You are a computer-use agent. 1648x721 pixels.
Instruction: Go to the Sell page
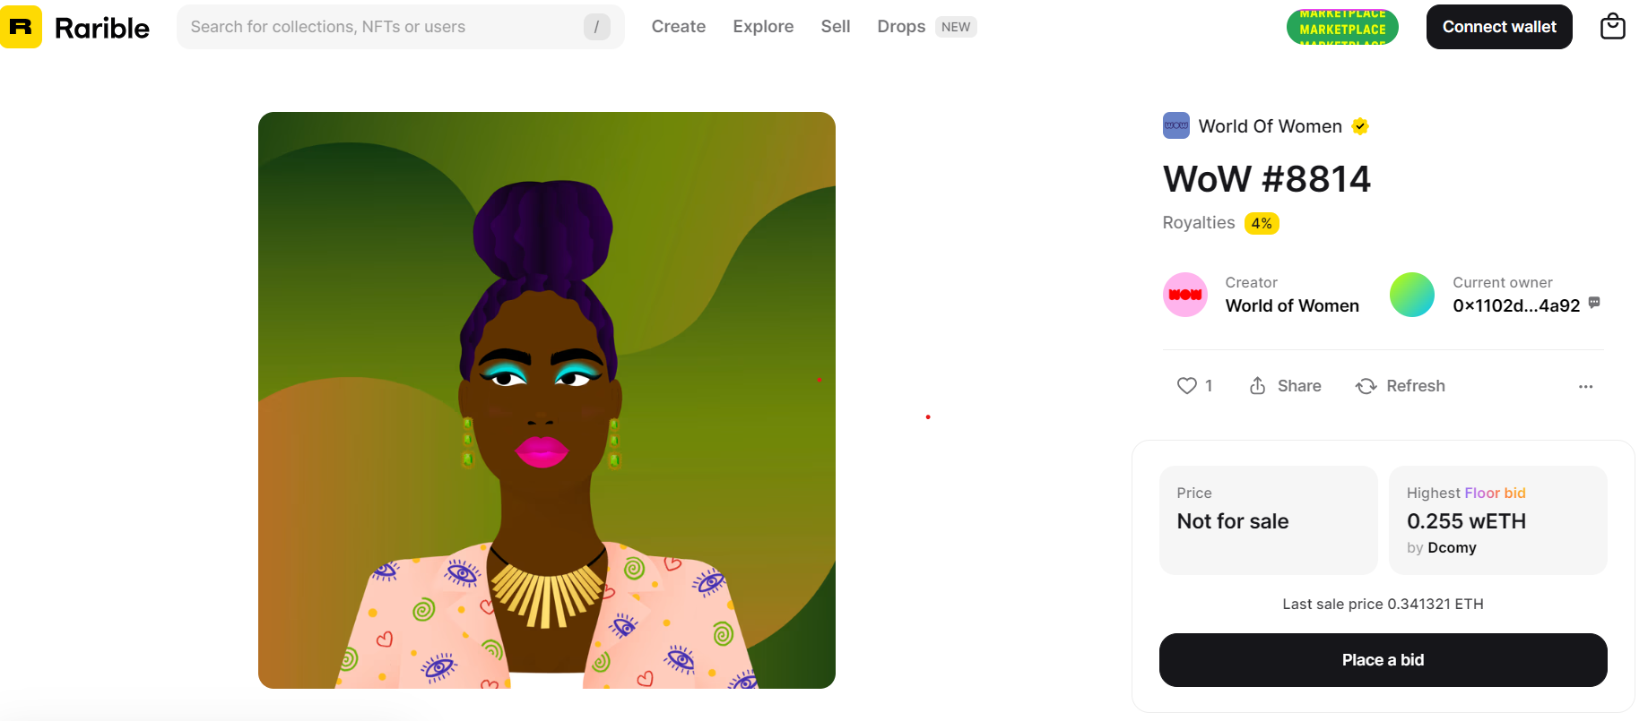[x=836, y=27]
